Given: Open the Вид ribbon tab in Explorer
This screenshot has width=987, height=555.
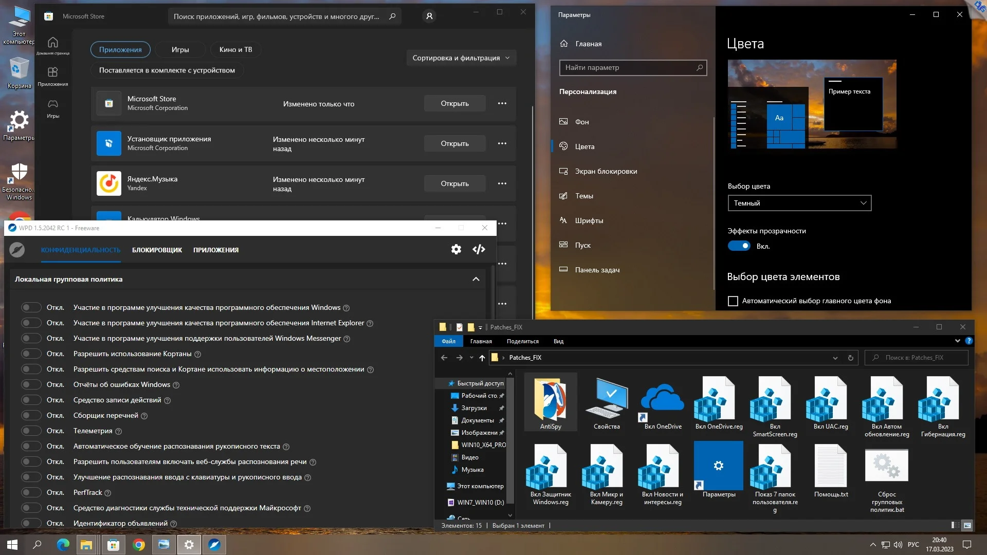Looking at the screenshot, I should click(x=558, y=341).
